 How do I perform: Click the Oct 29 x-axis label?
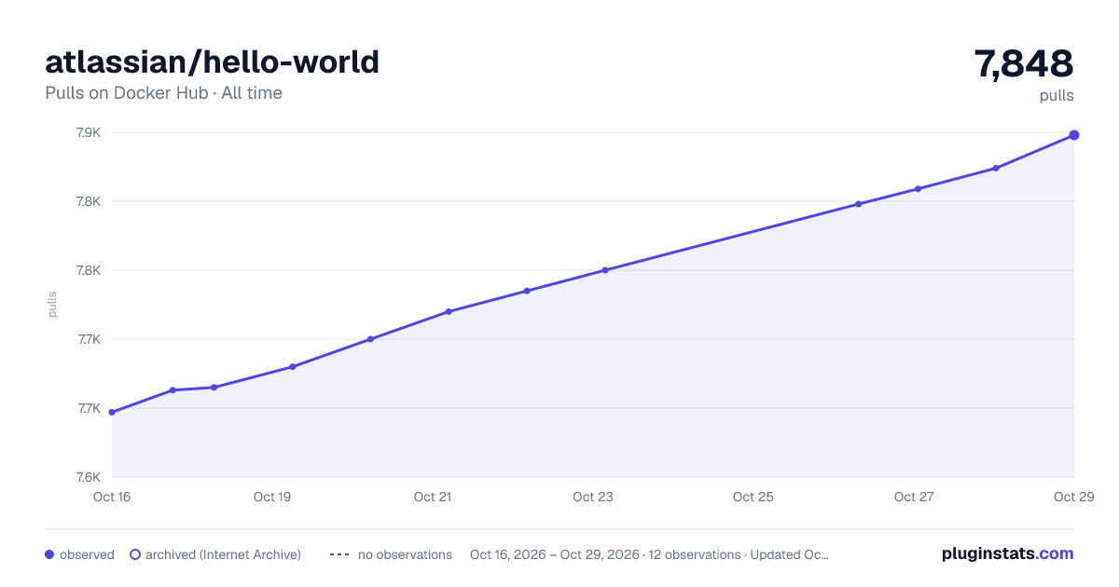1073,497
